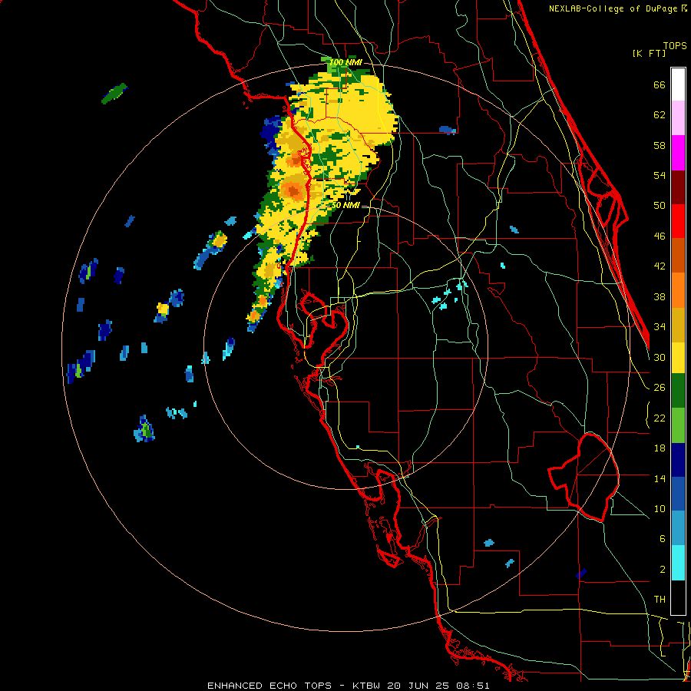Click the 46 legend value
Screen dimensions: 691x691
coord(660,236)
